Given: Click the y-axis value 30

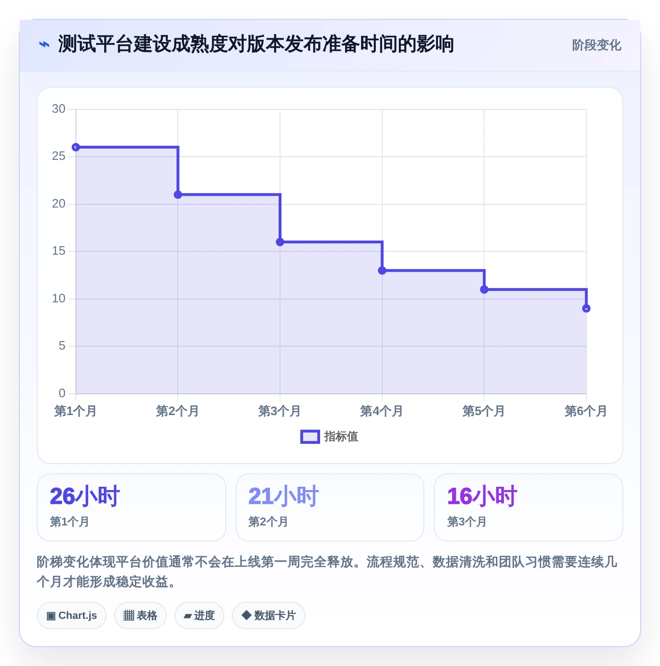Looking at the screenshot, I should pyautogui.click(x=59, y=109).
